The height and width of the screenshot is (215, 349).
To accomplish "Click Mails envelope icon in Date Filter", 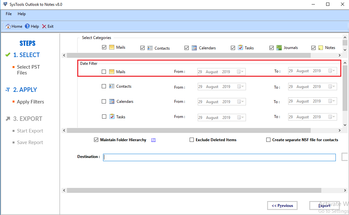I will coord(112,72).
